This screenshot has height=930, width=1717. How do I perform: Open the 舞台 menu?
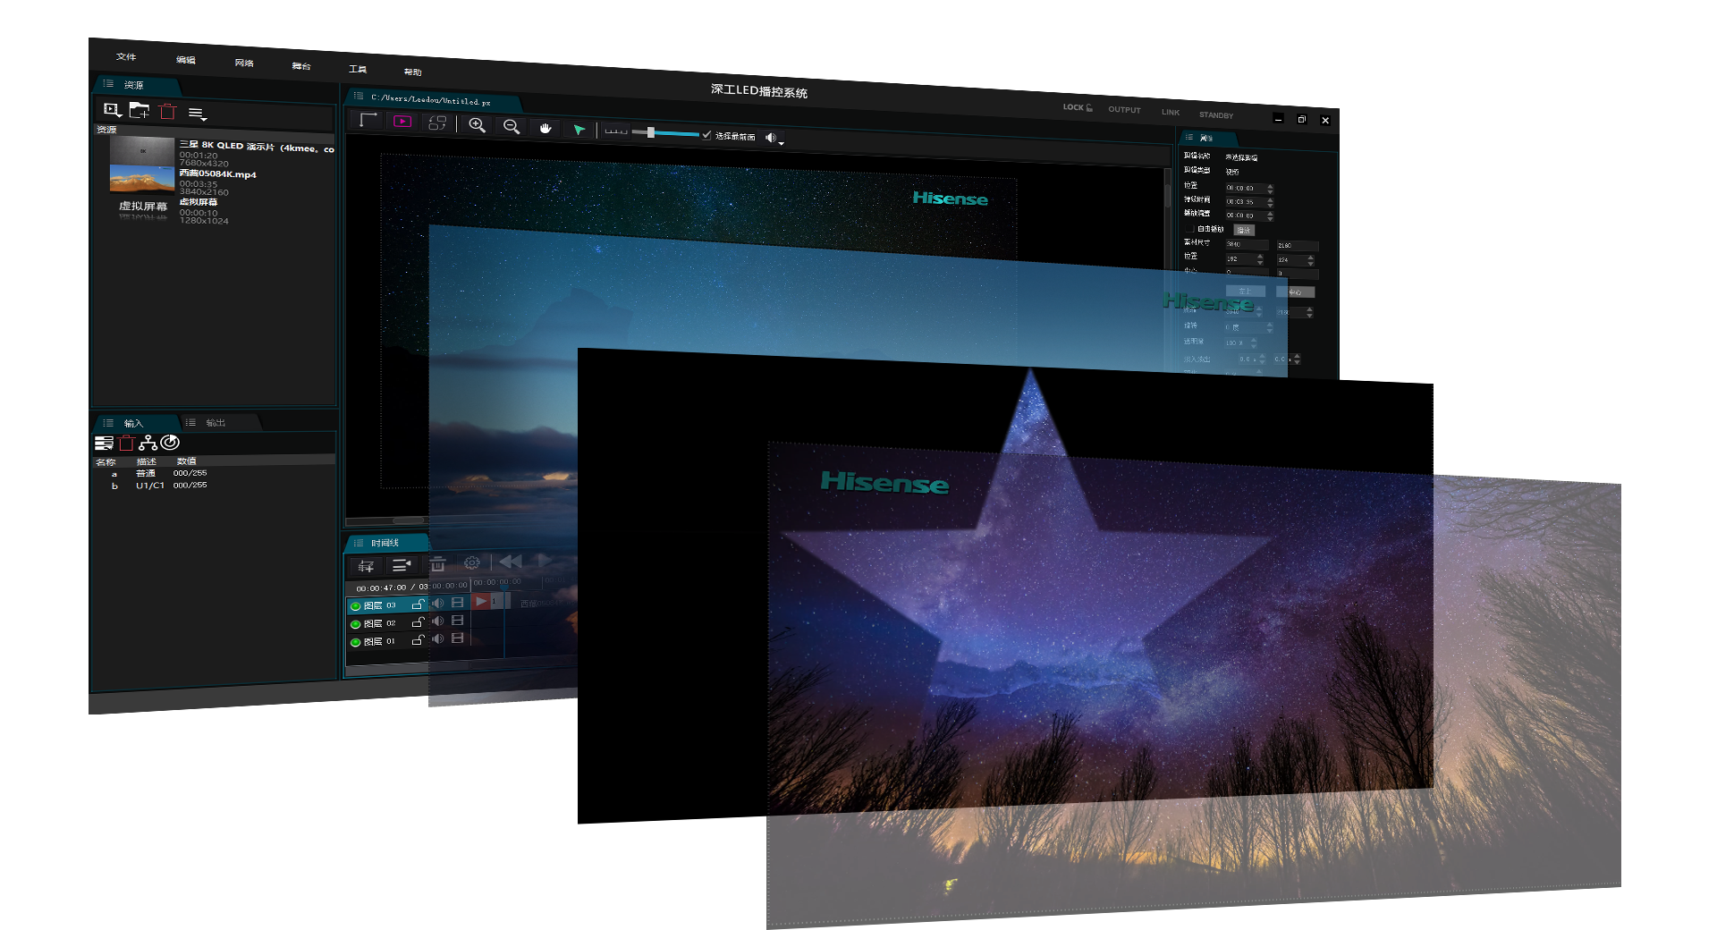pos(301,66)
